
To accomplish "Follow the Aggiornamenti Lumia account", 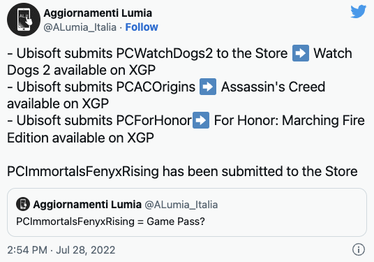I will pyautogui.click(x=142, y=27).
